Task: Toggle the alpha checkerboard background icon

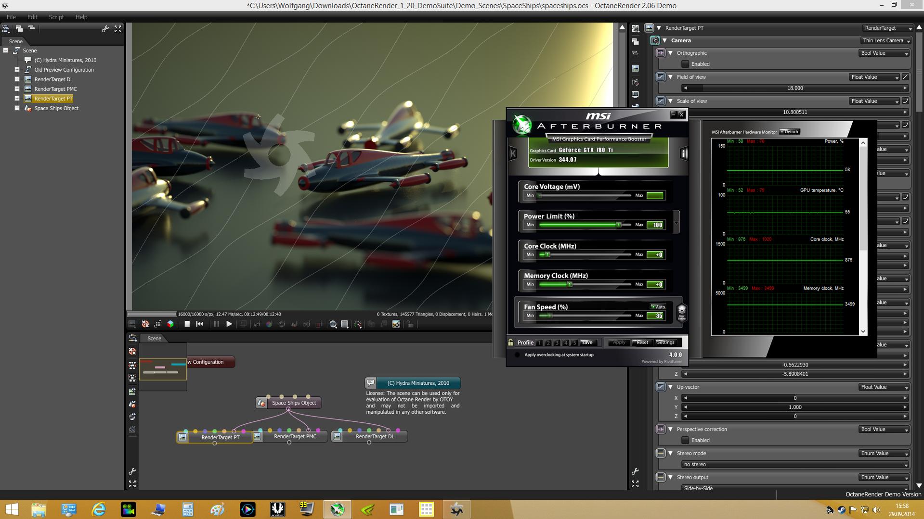Action: [x=396, y=324]
